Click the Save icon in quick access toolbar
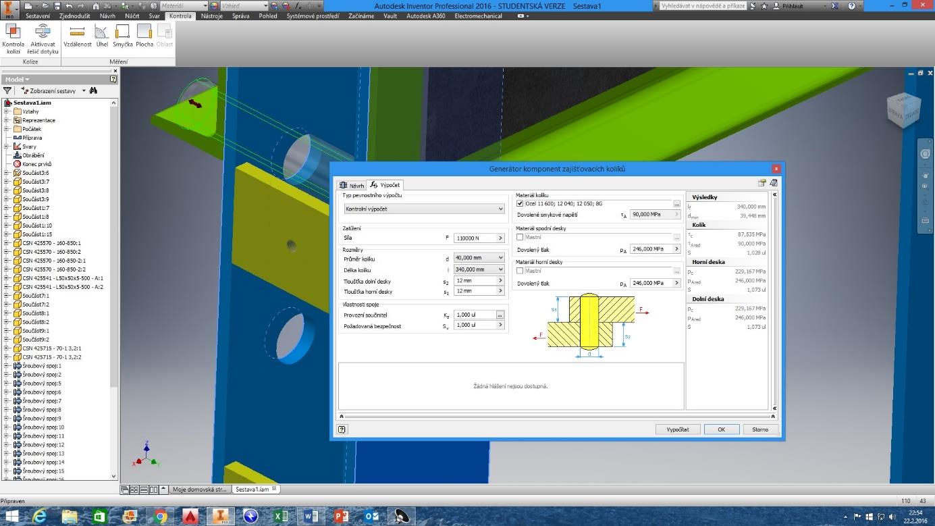 pos(57,5)
